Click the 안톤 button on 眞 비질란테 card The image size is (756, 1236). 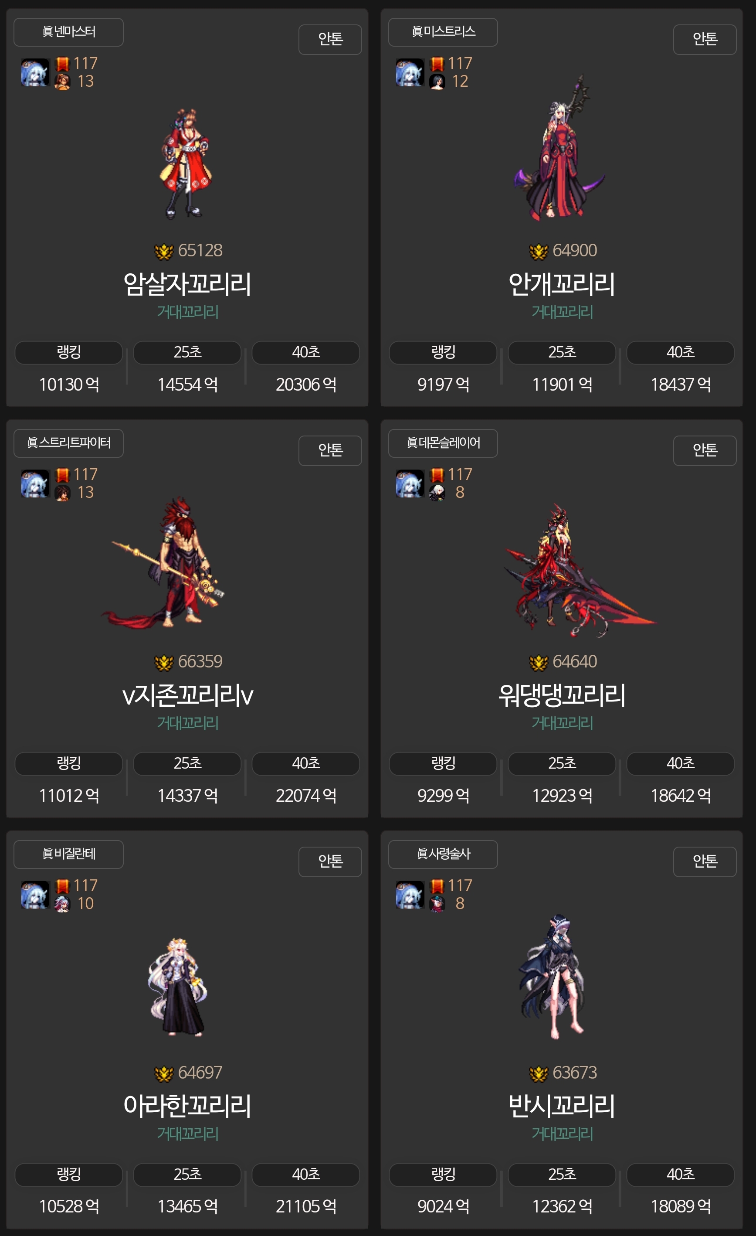[x=330, y=862]
